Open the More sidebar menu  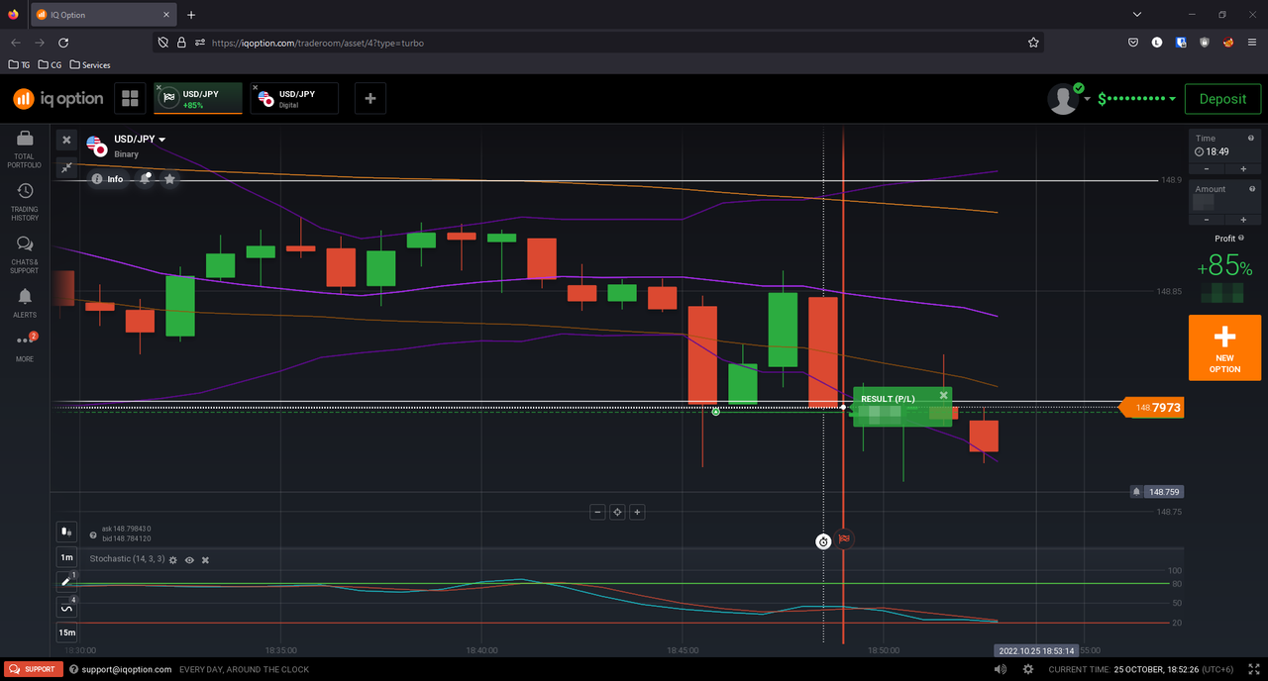(25, 346)
